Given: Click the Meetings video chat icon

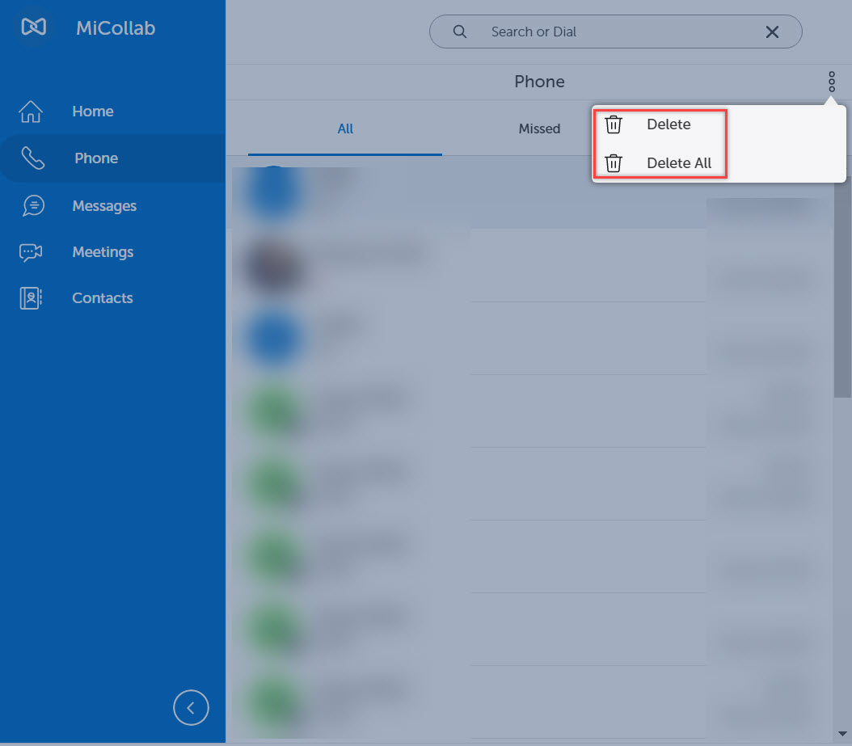Looking at the screenshot, I should click(31, 252).
